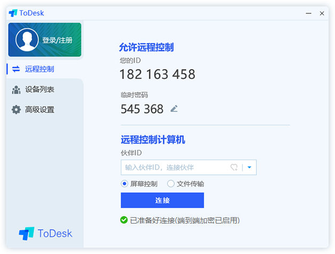The width and height of the screenshot is (335, 254).
Task: Click the 临时密码 label
Action: click(x=135, y=95)
